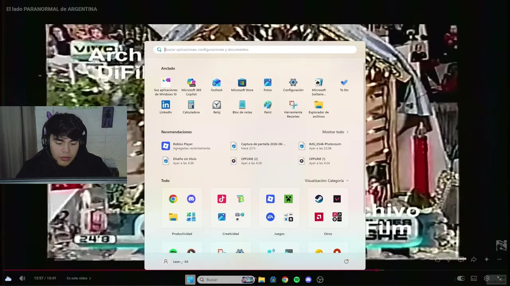The height and width of the screenshot is (286, 510).
Task: Open LinkedIn from pinned apps
Action: click(166, 107)
